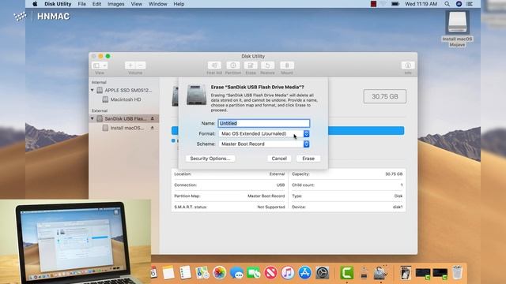
Task: Click the Location 'External' value
Action: (278, 174)
